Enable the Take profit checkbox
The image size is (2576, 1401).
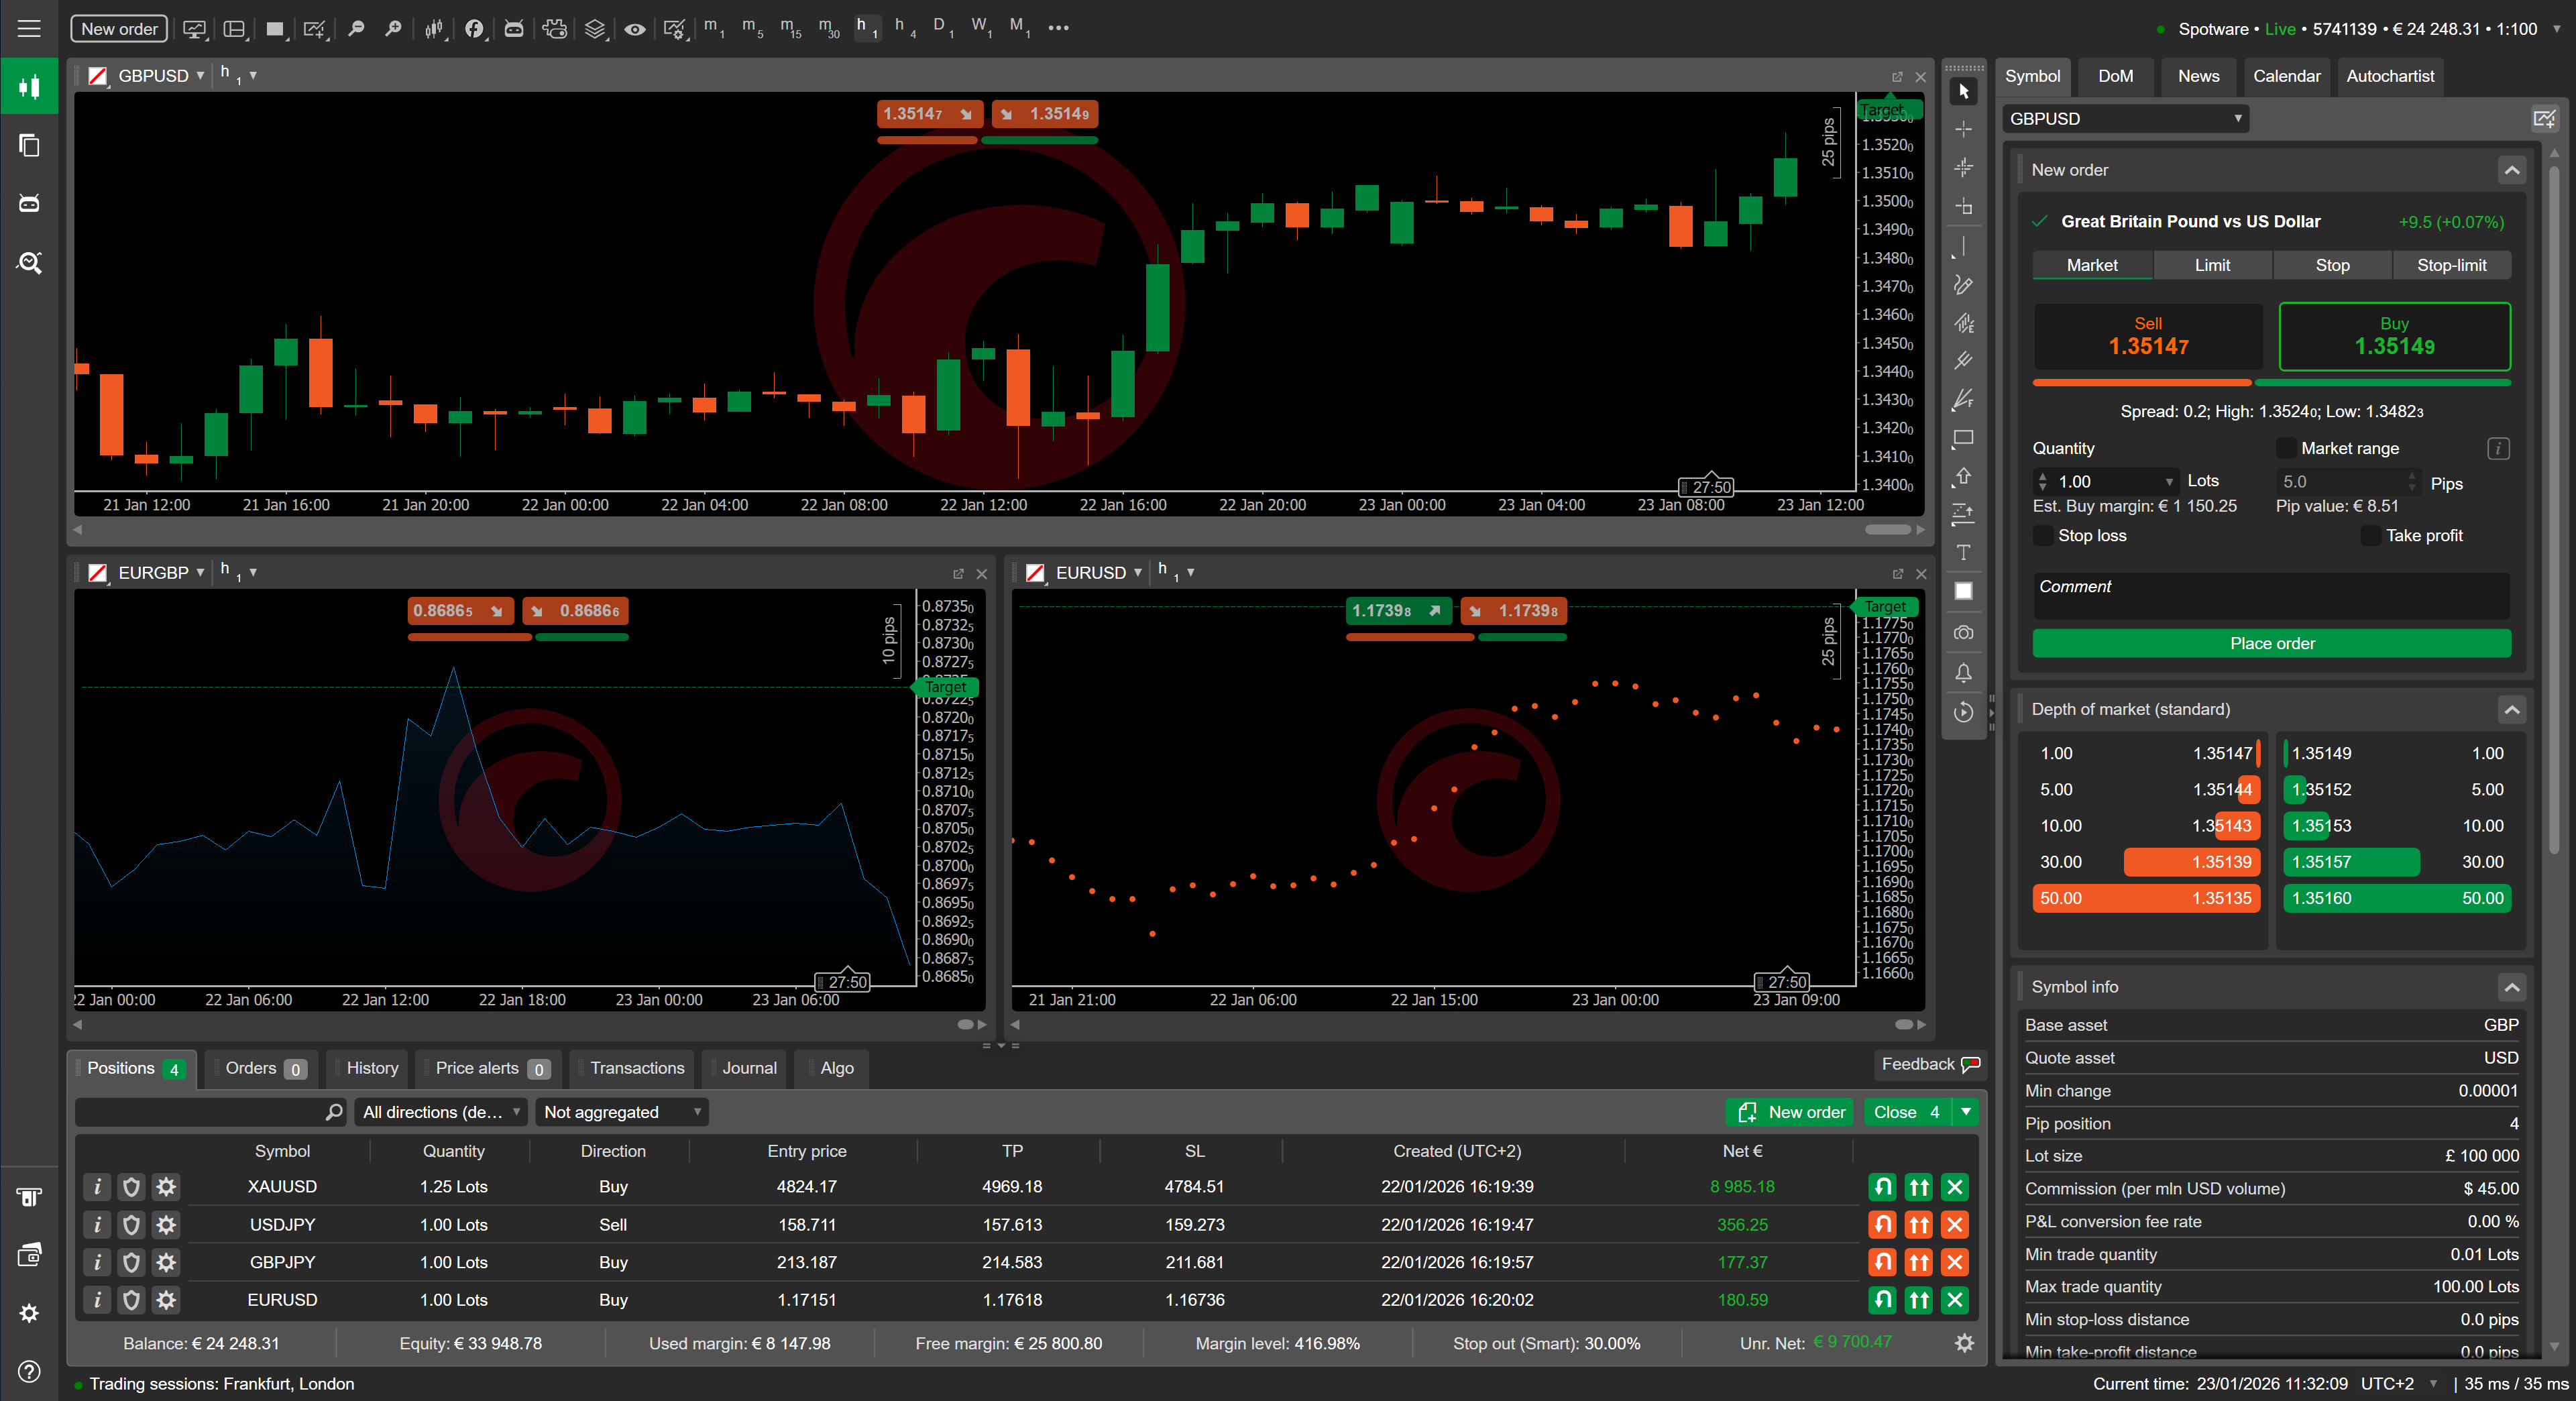[x=2373, y=536]
